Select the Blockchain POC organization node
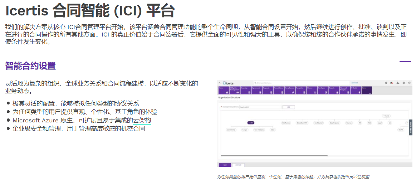Viewport: 416px width, 185px height. [x=302, y=123]
